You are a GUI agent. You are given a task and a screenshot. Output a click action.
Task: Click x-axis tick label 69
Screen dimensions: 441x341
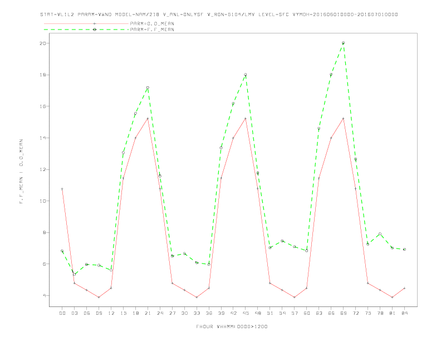point(344,313)
